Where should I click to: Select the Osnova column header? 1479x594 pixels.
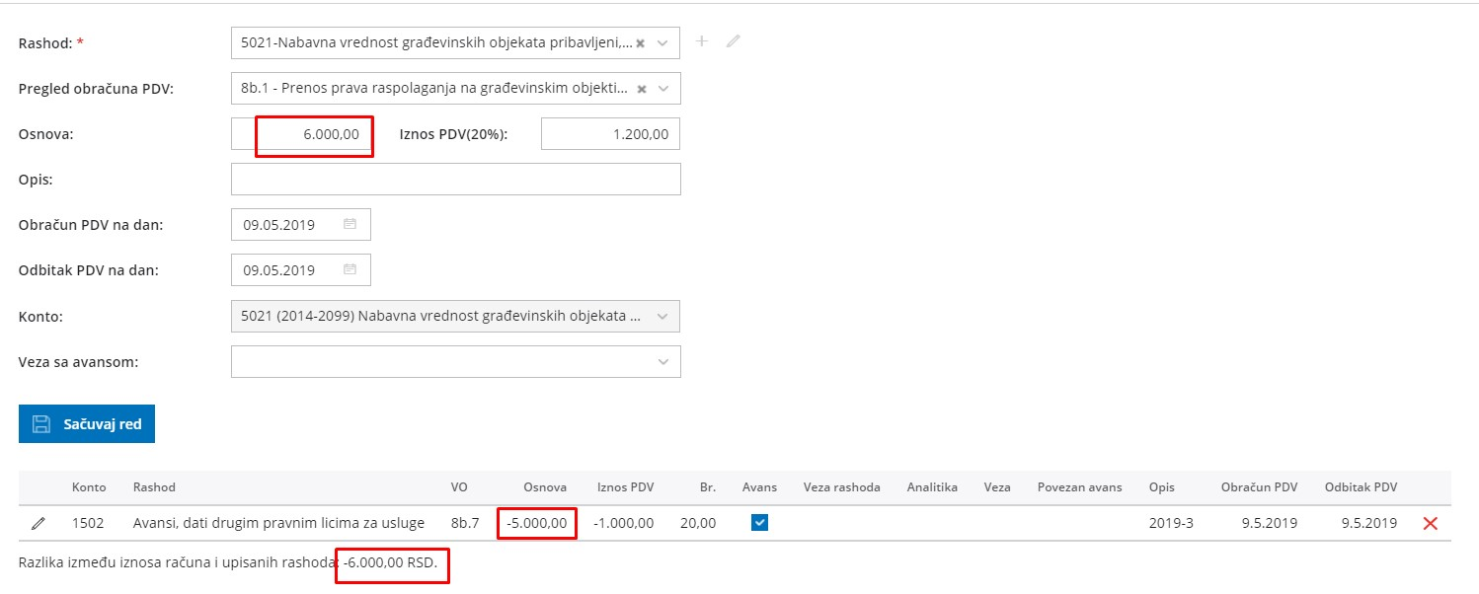[545, 487]
